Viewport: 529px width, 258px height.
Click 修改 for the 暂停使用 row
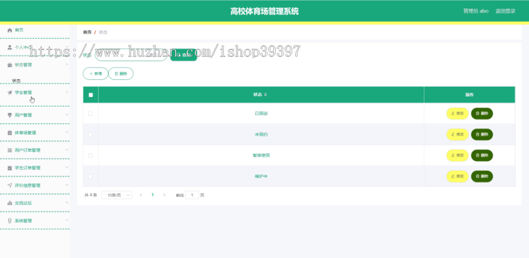coord(457,156)
